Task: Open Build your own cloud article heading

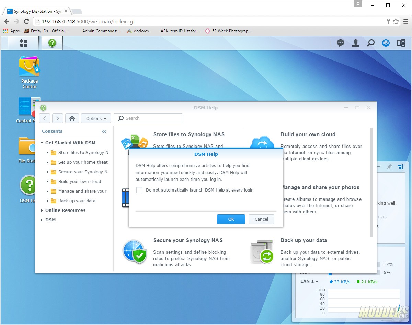Action: click(308, 134)
